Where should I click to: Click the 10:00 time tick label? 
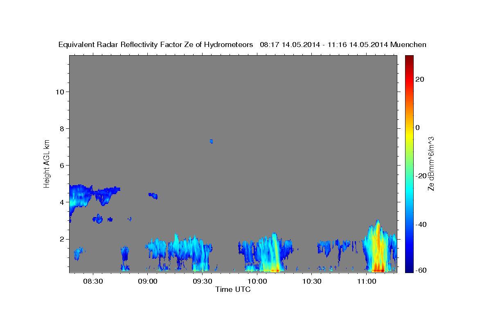[257, 282]
